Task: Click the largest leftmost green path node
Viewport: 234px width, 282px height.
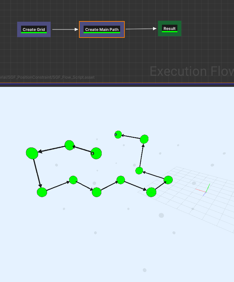Action: coord(32,153)
